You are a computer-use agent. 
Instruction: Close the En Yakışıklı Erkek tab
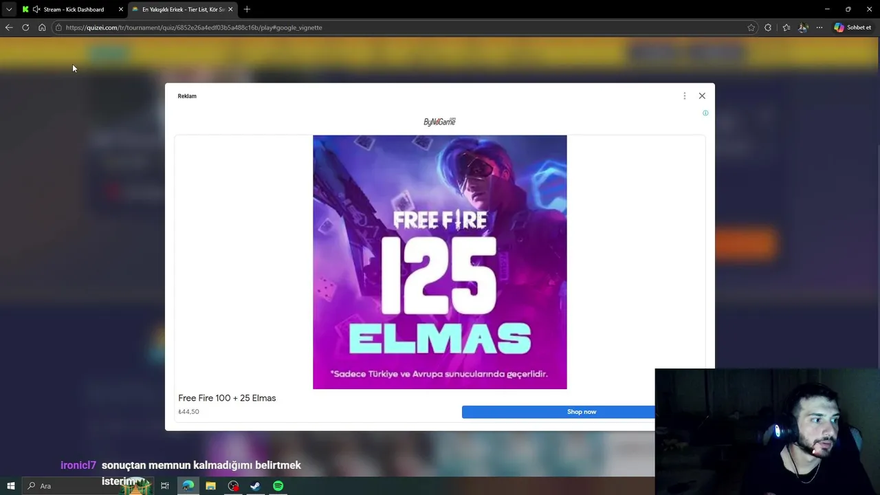tap(230, 10)
